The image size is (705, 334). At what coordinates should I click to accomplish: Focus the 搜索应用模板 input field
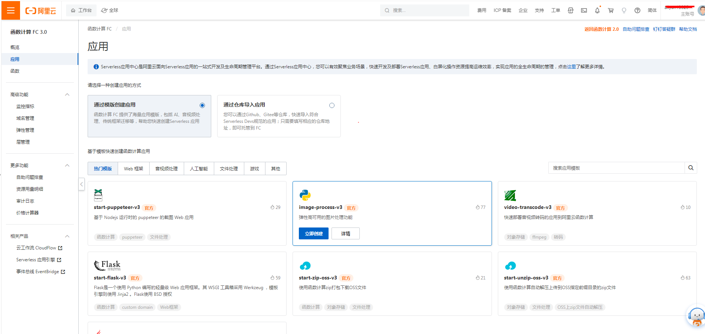pyautogui.click(x=617, y=168)
